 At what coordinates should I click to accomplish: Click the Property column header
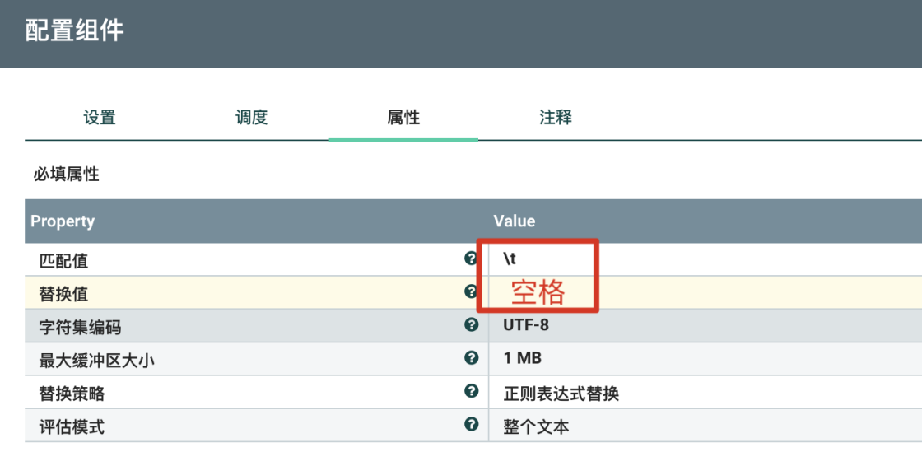point(63,221)
